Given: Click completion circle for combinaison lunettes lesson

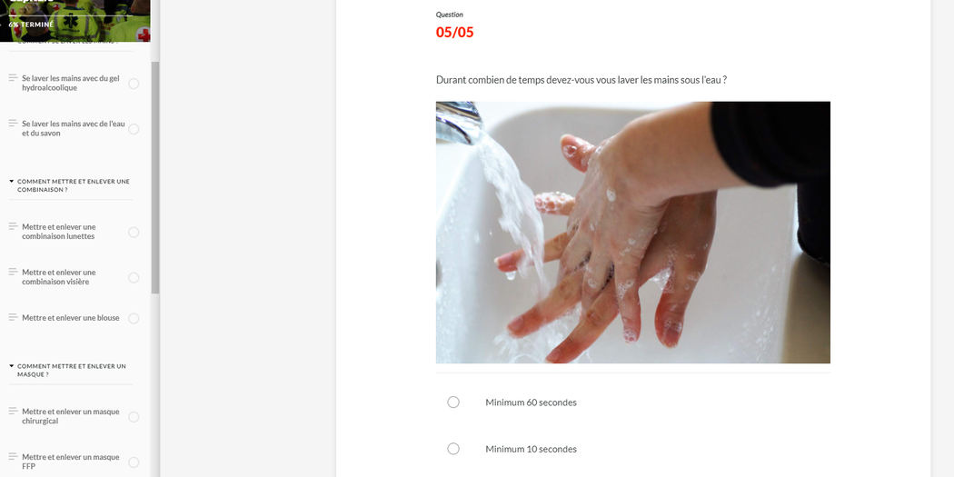Looking at the screenshot, I should click(134, 233).
